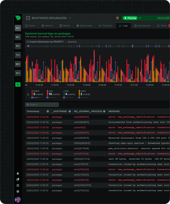Switch to the TA space
Image resolution: width=170 pixels, height=204 pixels.
coord(18,55)
